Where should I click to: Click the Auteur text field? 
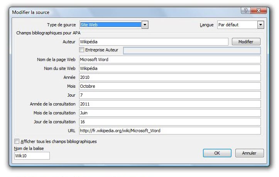pos(154,42)
